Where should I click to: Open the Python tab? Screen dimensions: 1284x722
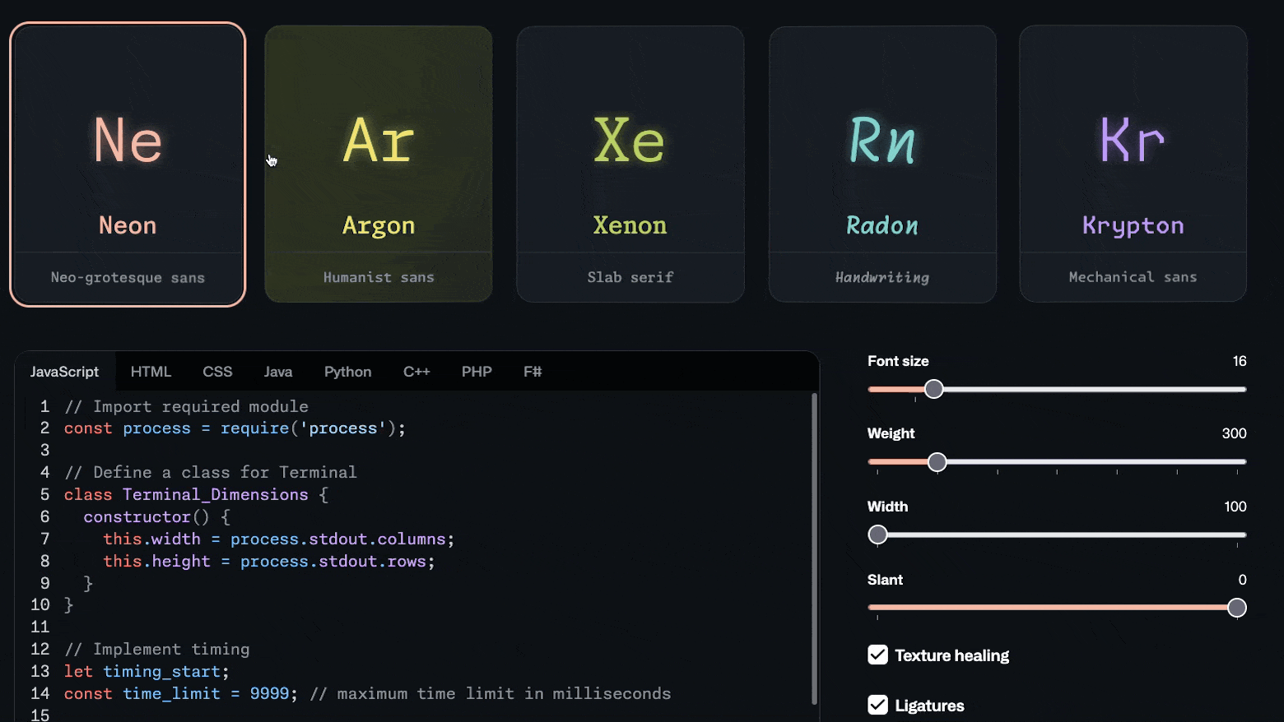[347, 372]
